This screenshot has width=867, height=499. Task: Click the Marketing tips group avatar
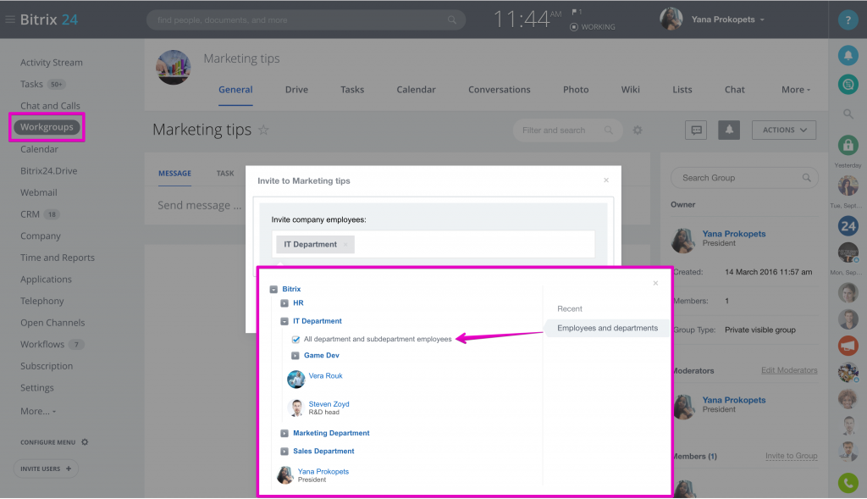coord(174,68)
